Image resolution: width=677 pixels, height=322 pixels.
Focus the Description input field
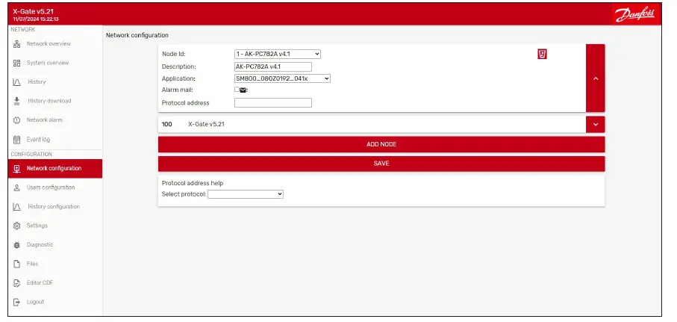tap(273, 66)
